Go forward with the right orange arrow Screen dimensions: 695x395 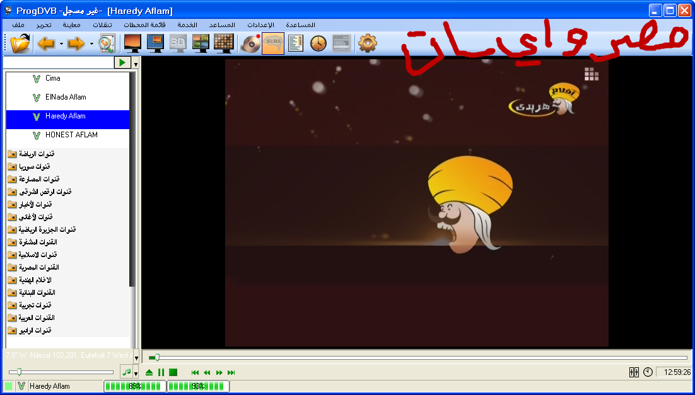pos(76,43)
